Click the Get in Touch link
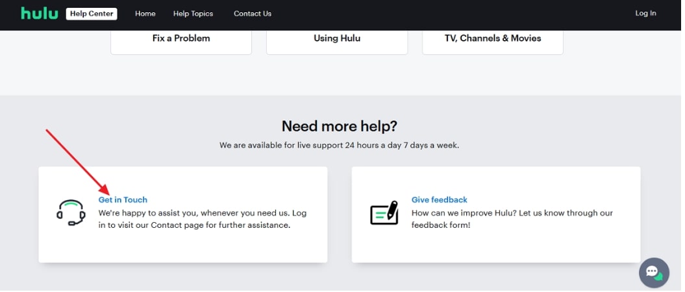The height and width of the screenshot is (292, 685). pos(123,200)
